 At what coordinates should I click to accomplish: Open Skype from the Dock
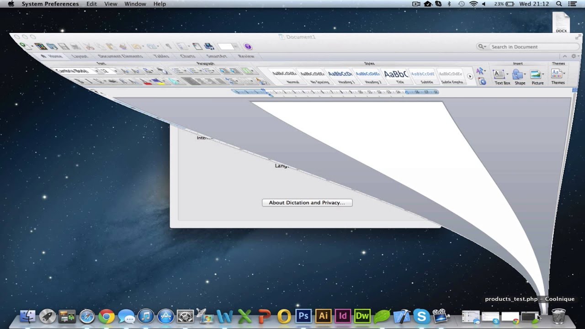point(421,316)
